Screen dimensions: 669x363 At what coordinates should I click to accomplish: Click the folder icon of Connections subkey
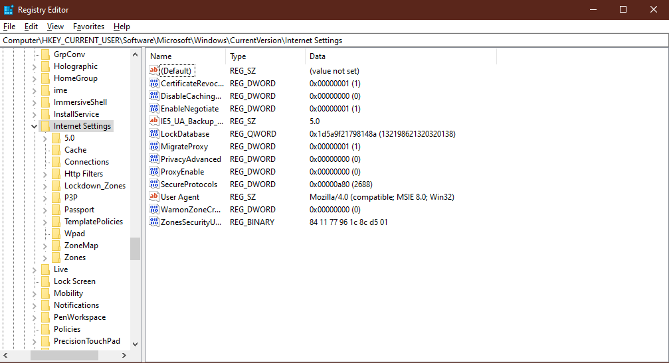(x=56, y=161)
